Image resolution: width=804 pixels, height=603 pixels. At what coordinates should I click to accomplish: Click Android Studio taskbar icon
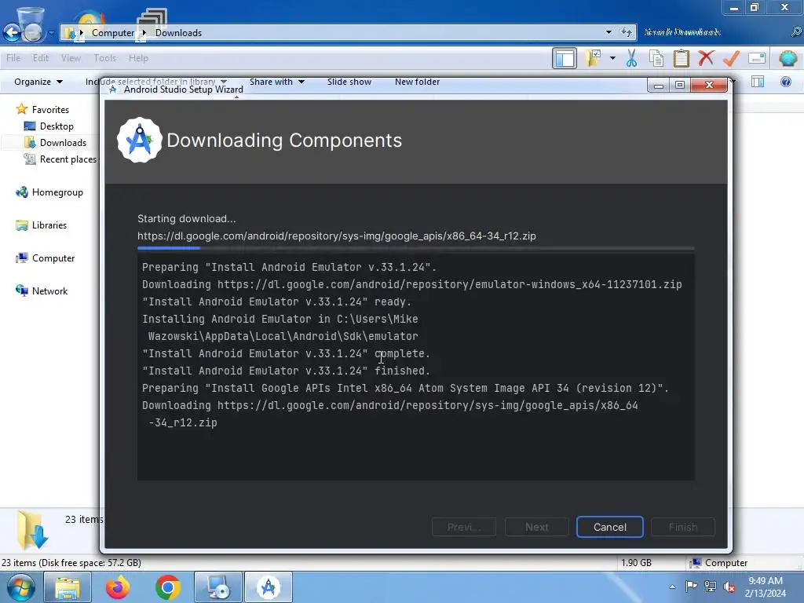point(269,587)
